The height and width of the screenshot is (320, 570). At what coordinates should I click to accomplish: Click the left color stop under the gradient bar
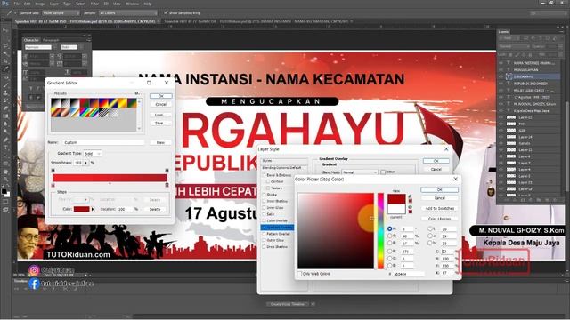(x=53, y=185)
